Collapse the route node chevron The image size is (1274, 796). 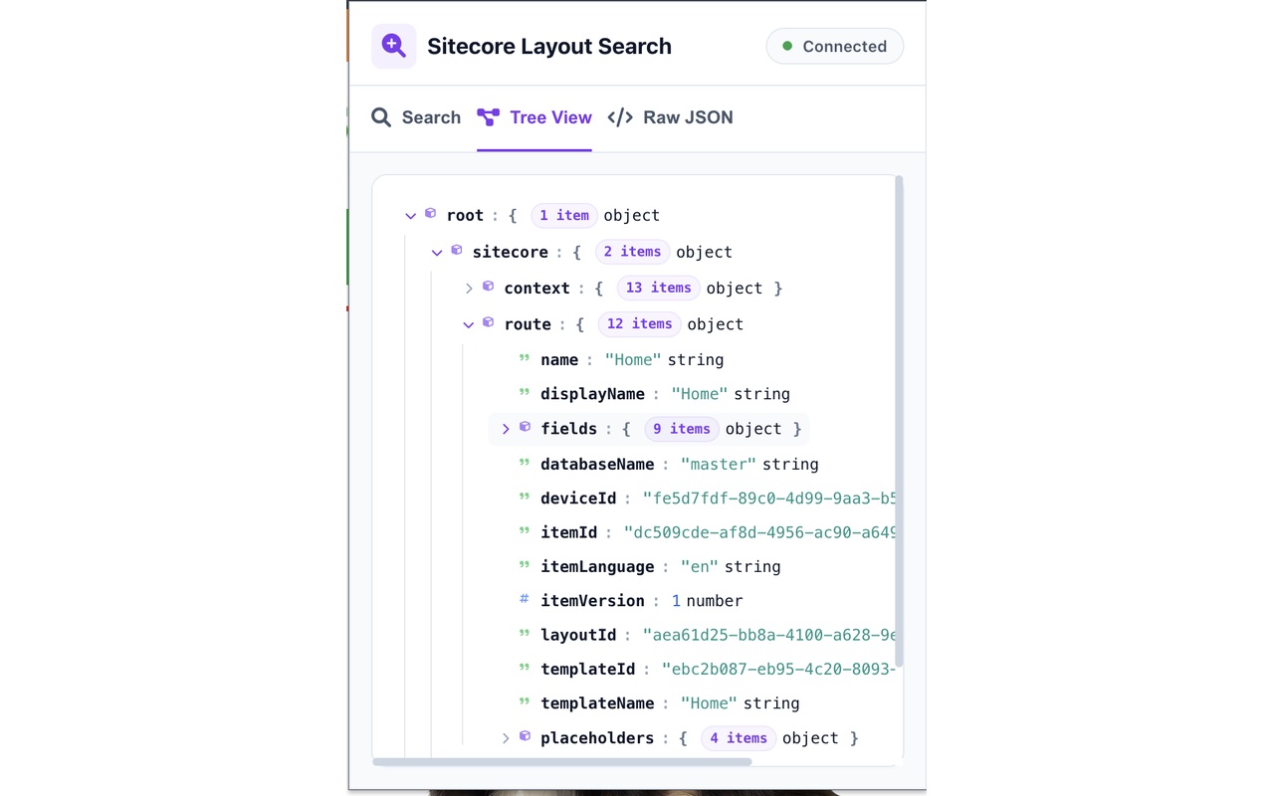tap(469, 324)
